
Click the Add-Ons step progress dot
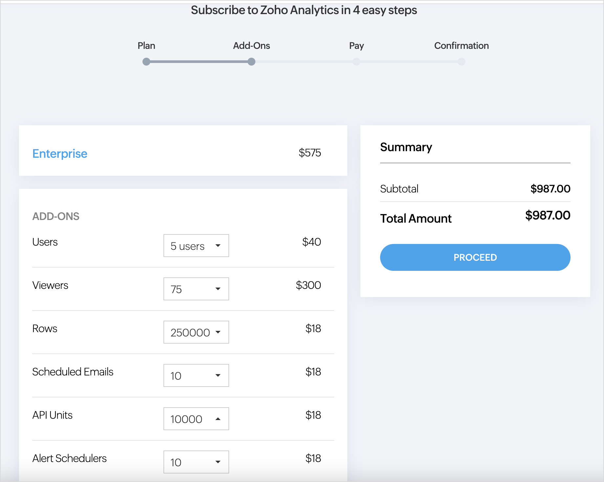[x=251, y=62]
